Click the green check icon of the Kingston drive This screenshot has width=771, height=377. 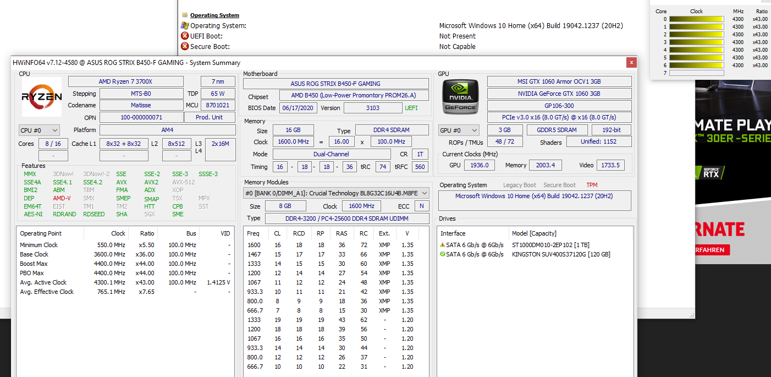pyautogui.click(x=443, y=254)
